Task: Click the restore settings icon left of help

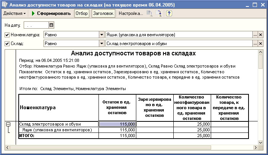Action: coord(158,14)
